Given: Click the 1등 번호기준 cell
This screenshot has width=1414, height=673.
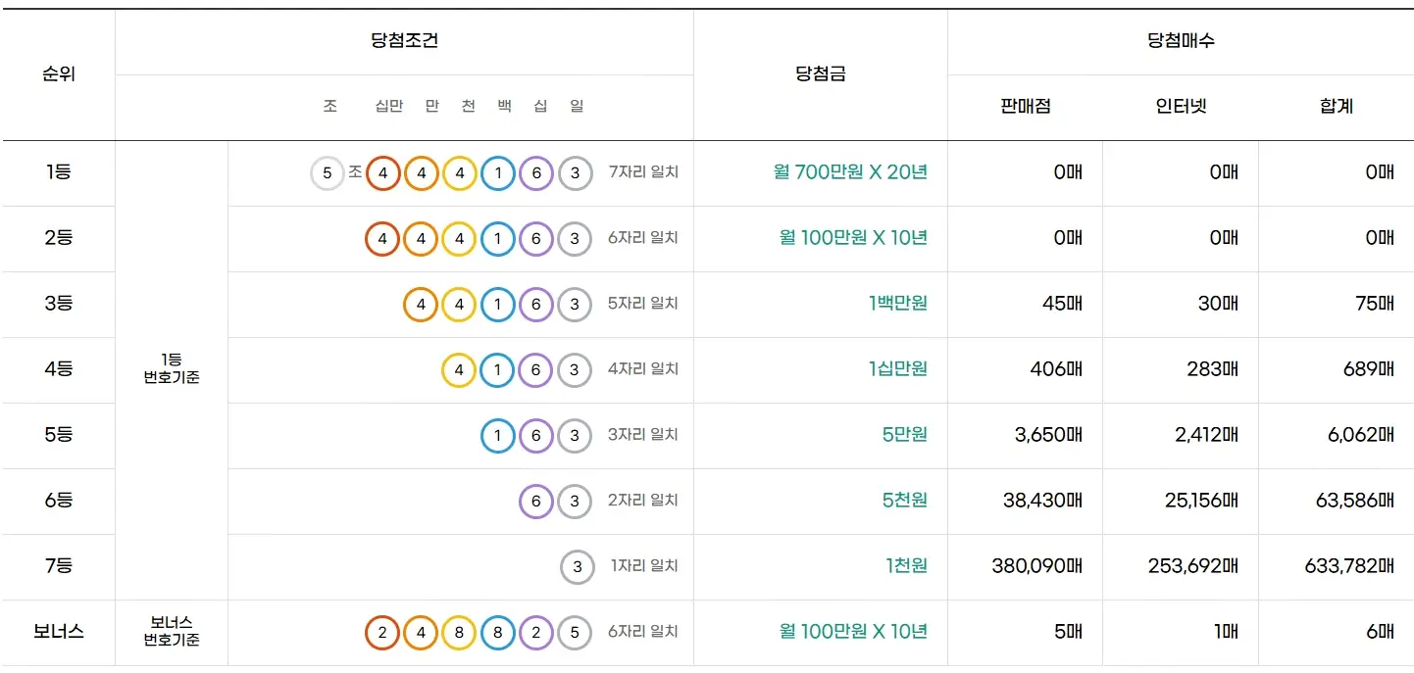Looking at the screenshot, I should coord(172,369).
